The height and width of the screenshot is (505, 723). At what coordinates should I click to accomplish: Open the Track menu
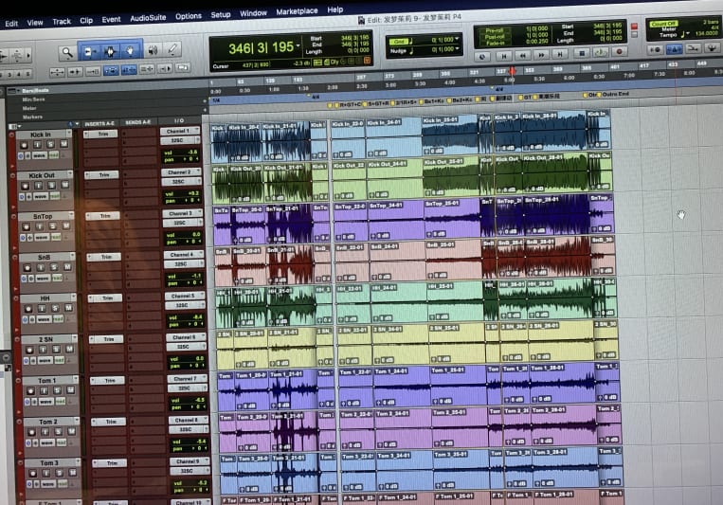[62, 21]
